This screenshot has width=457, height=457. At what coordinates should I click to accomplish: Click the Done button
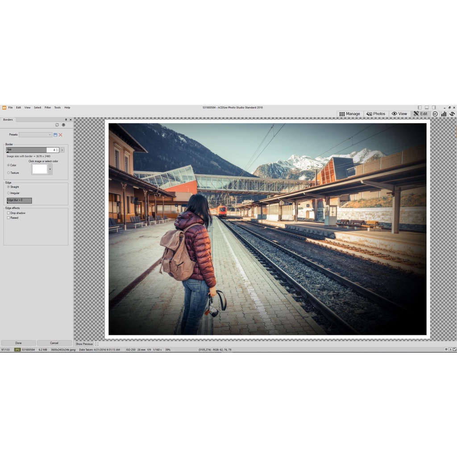18,343
